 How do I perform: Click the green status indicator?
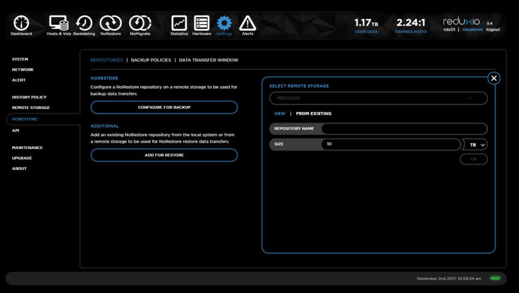(x=495, y=278)
